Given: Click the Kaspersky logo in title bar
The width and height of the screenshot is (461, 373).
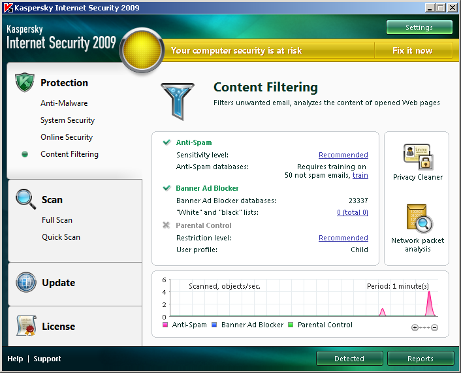Looking at the screenshot, I should (8, 8).
